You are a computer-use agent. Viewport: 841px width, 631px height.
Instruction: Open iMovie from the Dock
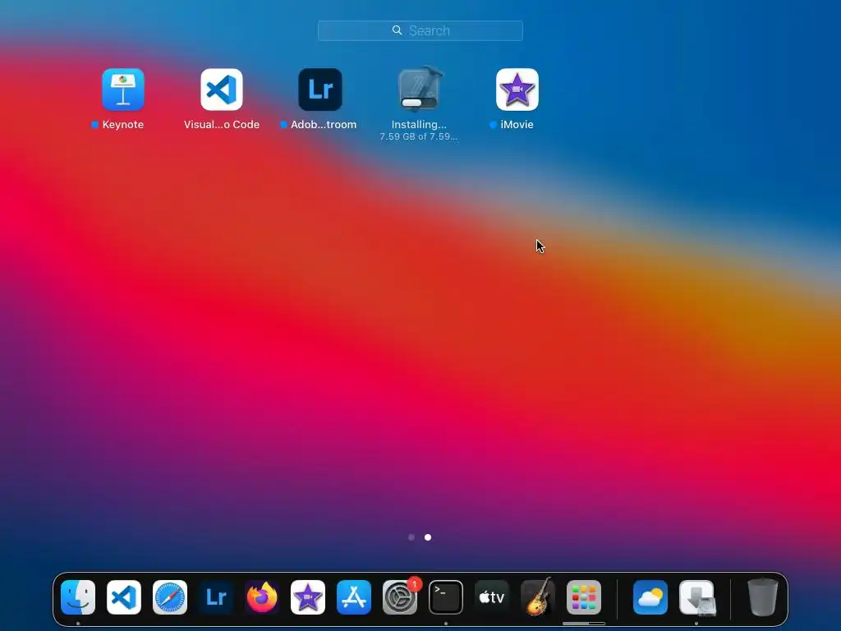tap(308, 597)
